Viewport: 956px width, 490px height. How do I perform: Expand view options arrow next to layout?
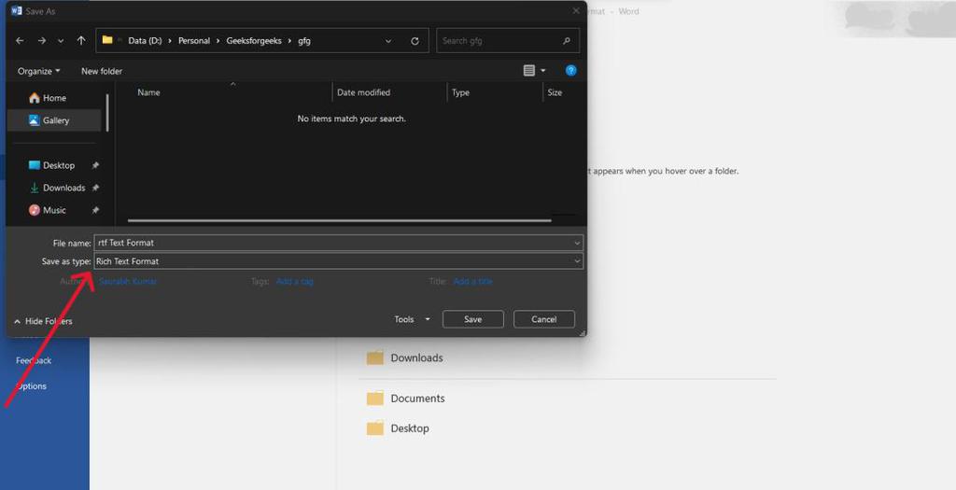coord(543,71)
